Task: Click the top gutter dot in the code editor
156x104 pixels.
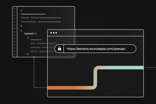Action: (15, 9)
